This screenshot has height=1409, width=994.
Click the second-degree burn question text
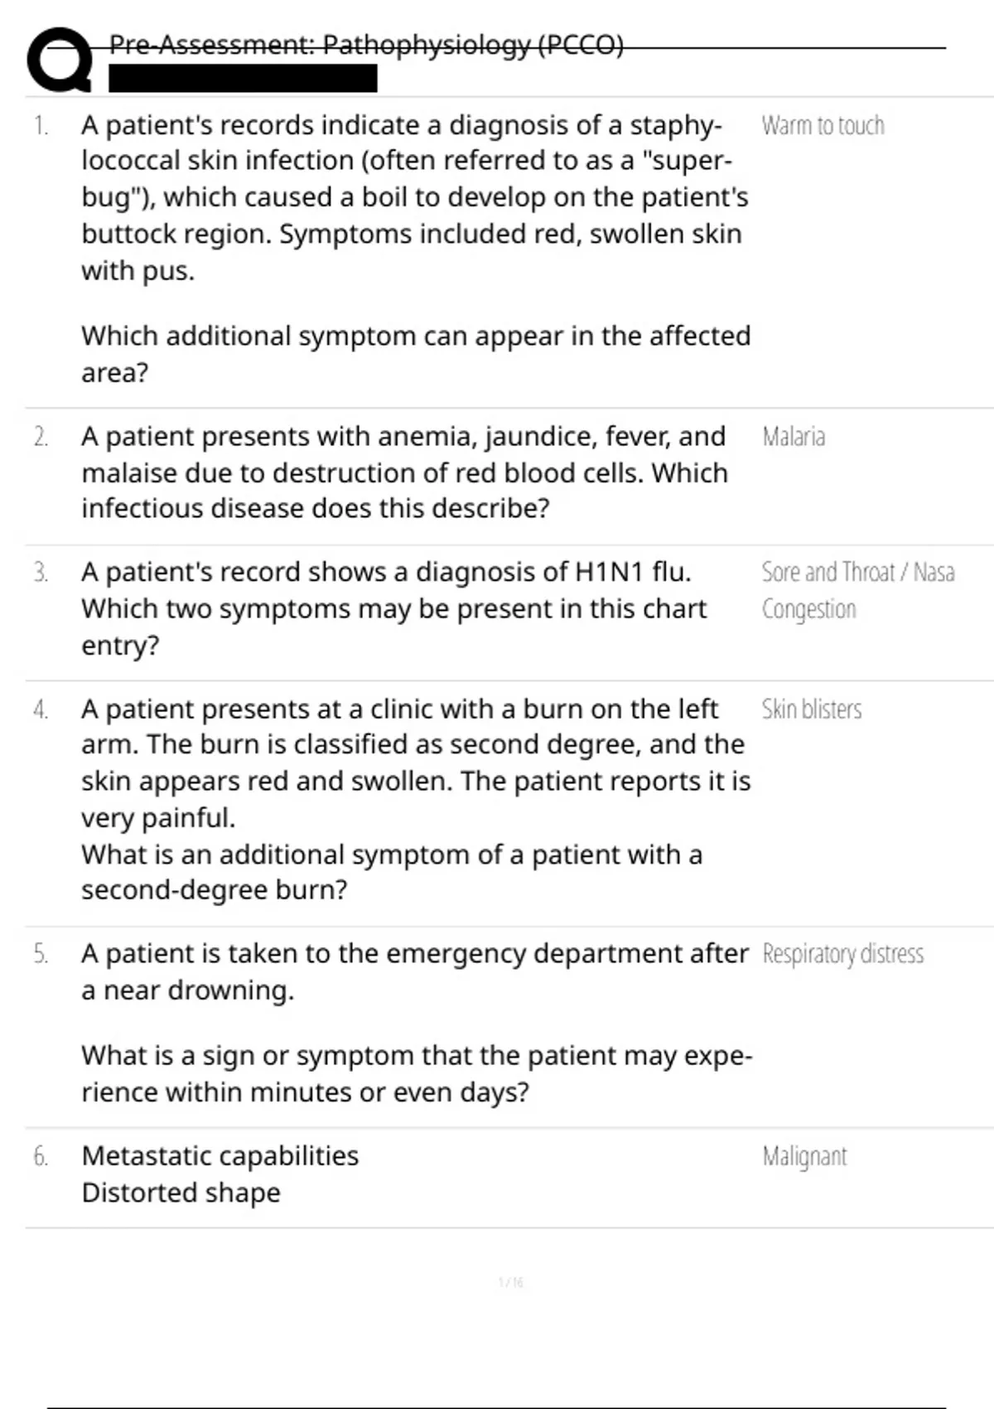point(416,800)
